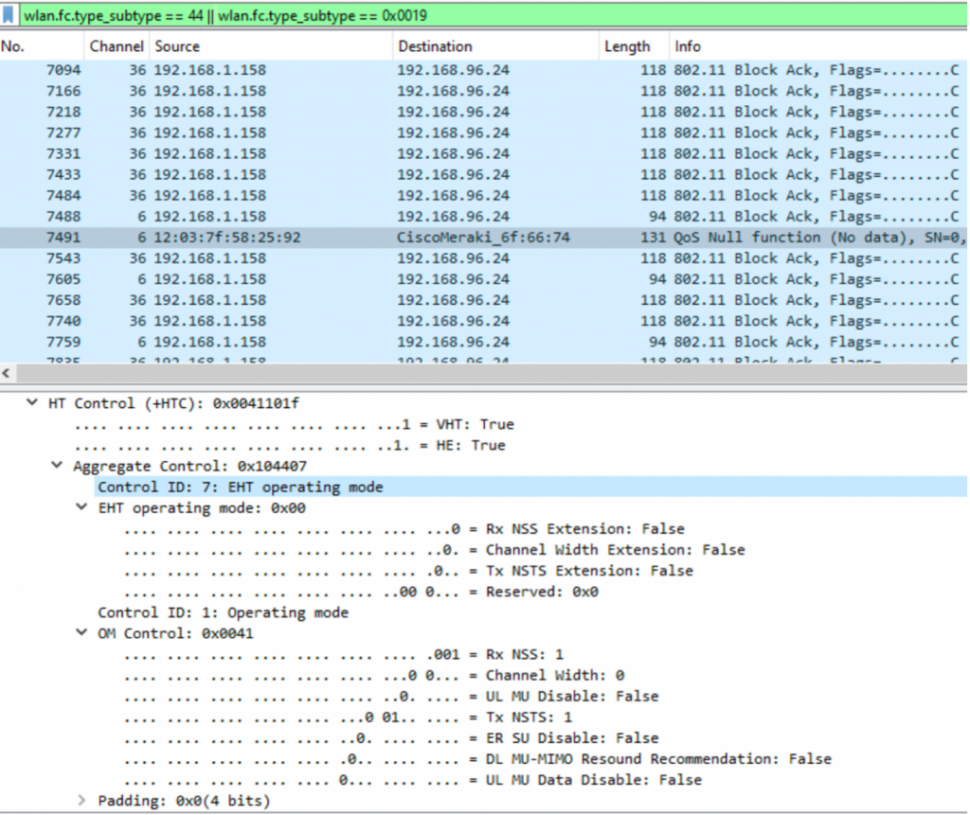Click the display filter text field
970x815 pixels.
[x=474, y=14]
